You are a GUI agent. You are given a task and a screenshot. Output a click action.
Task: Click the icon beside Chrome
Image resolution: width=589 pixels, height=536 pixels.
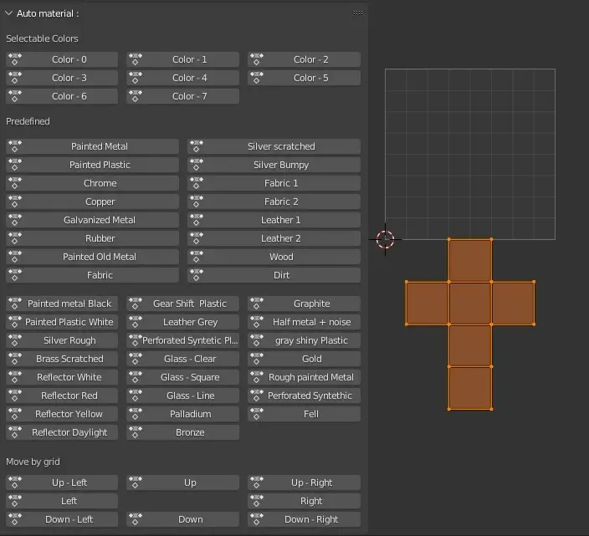(x=15, y=183)
